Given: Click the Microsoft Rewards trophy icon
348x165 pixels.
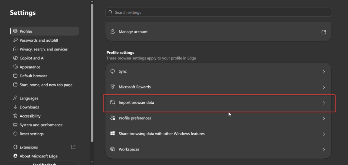Looking at the screenshot, I should click(113, 87).
